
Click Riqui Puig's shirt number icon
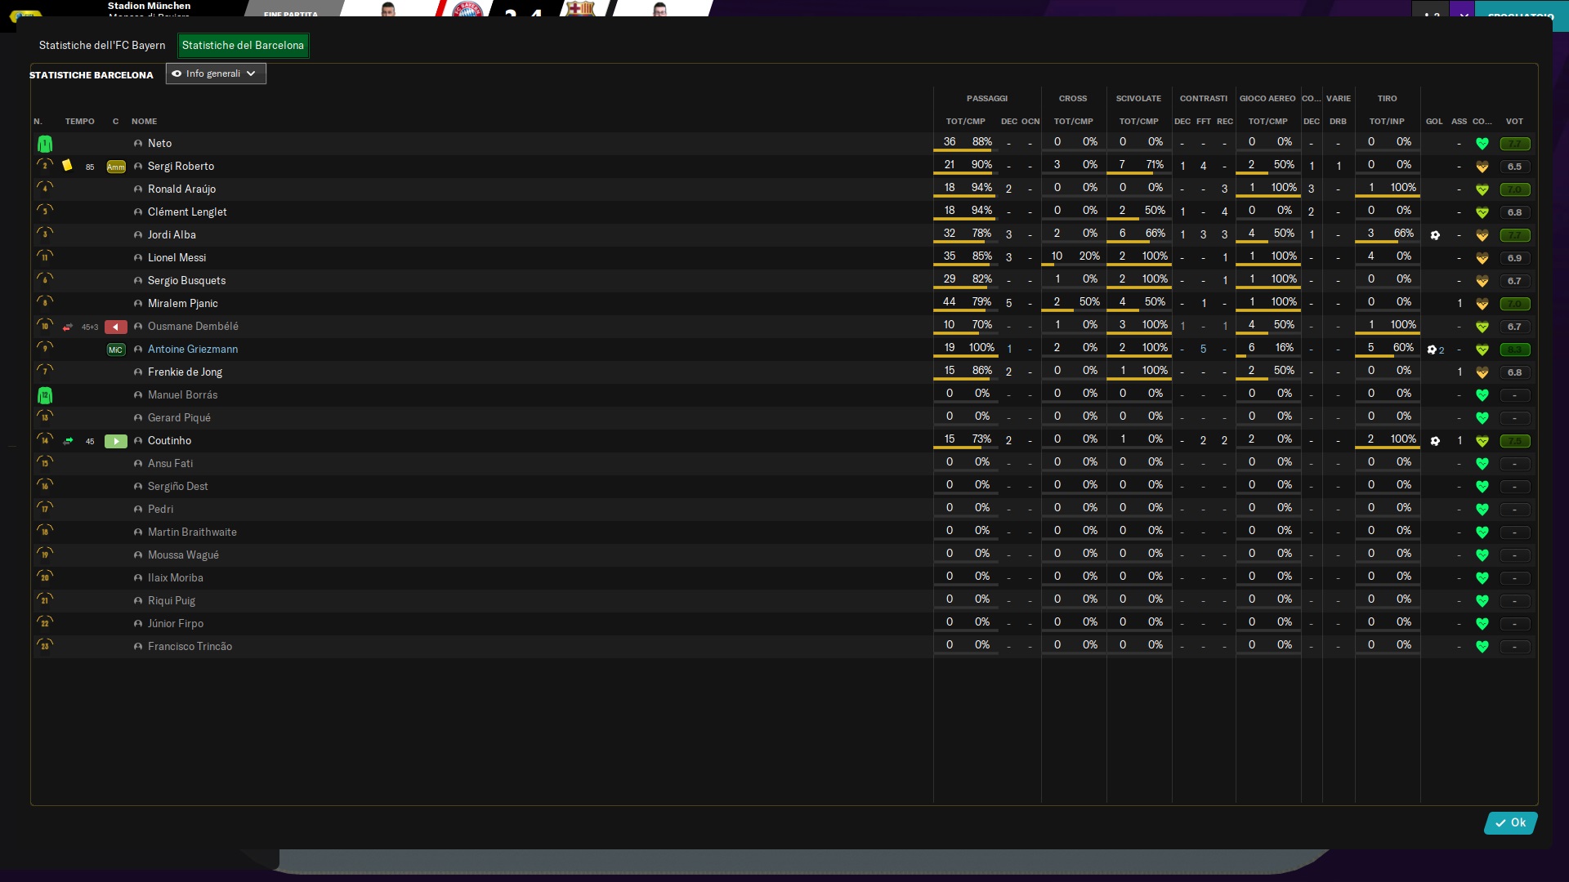[45, 600]
